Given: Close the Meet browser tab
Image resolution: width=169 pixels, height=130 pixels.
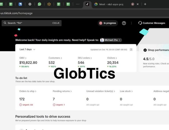Looking at the screenshot, I should (x=138, y=4).
